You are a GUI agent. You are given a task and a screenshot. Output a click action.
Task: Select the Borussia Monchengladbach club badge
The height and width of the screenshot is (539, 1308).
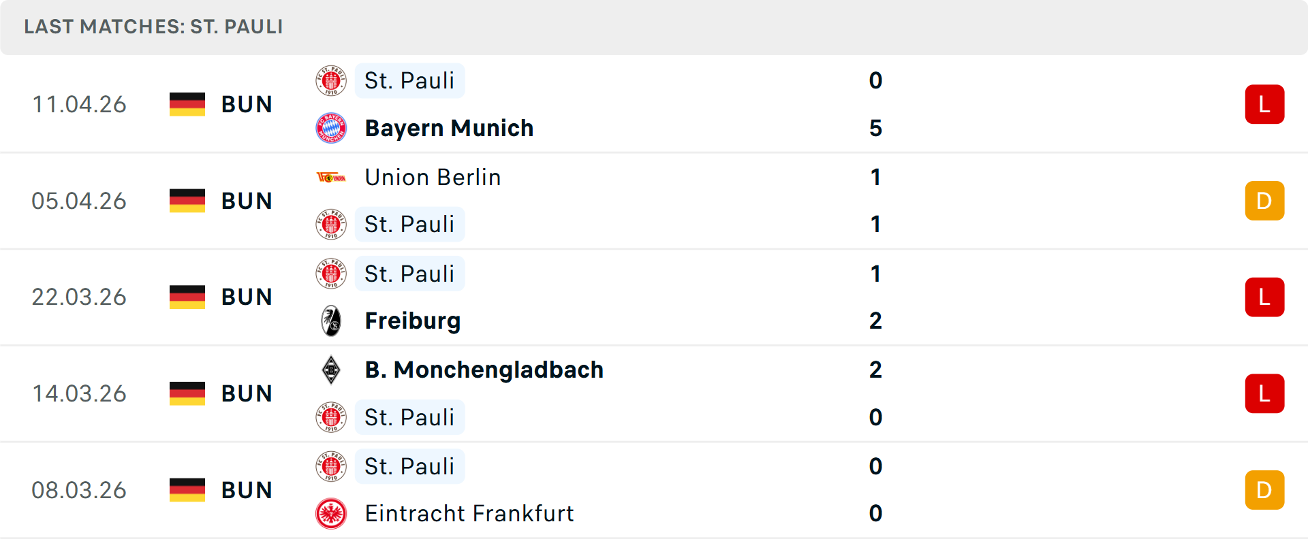point(331,370)
